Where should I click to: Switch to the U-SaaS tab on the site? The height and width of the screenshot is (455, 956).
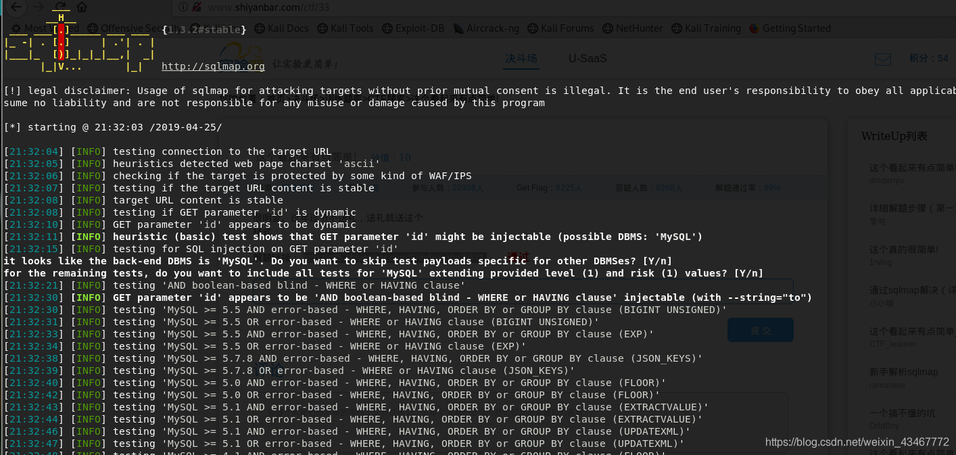click(x=588, y=59)
